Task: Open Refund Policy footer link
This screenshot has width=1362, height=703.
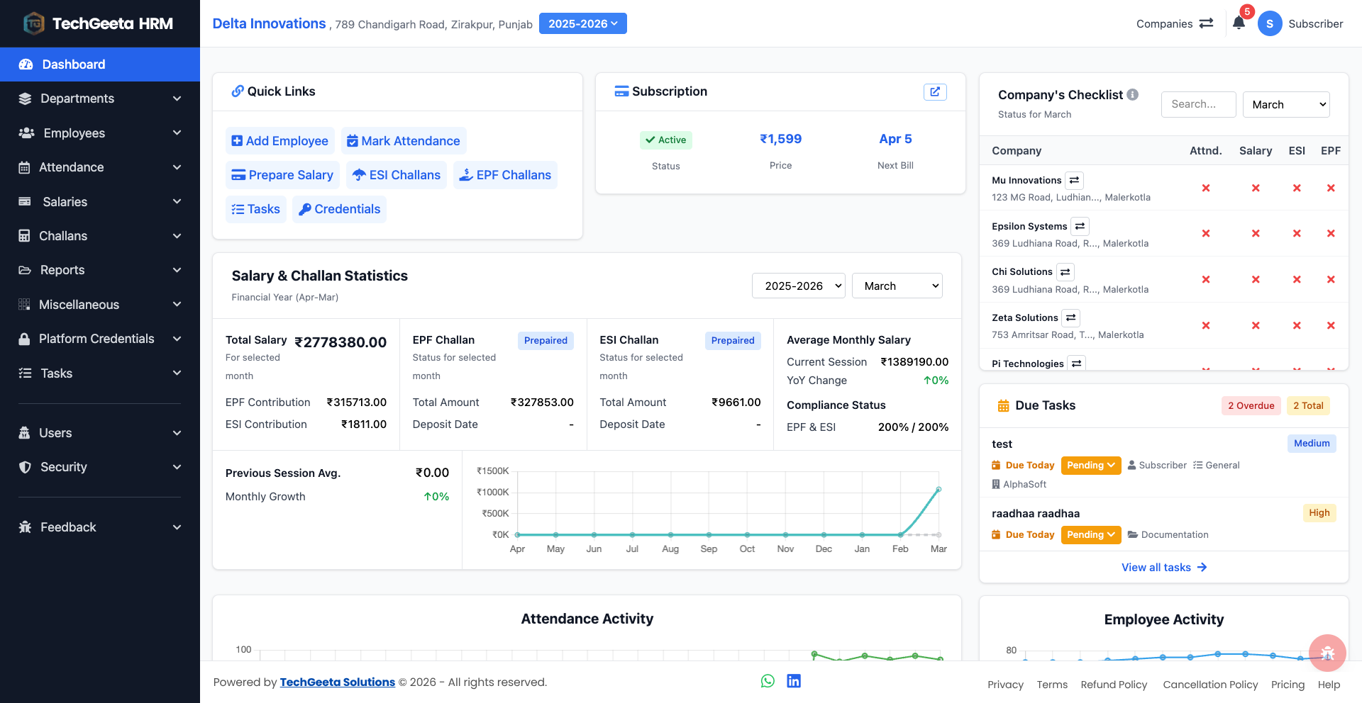Action: (x=1114, y=685)
